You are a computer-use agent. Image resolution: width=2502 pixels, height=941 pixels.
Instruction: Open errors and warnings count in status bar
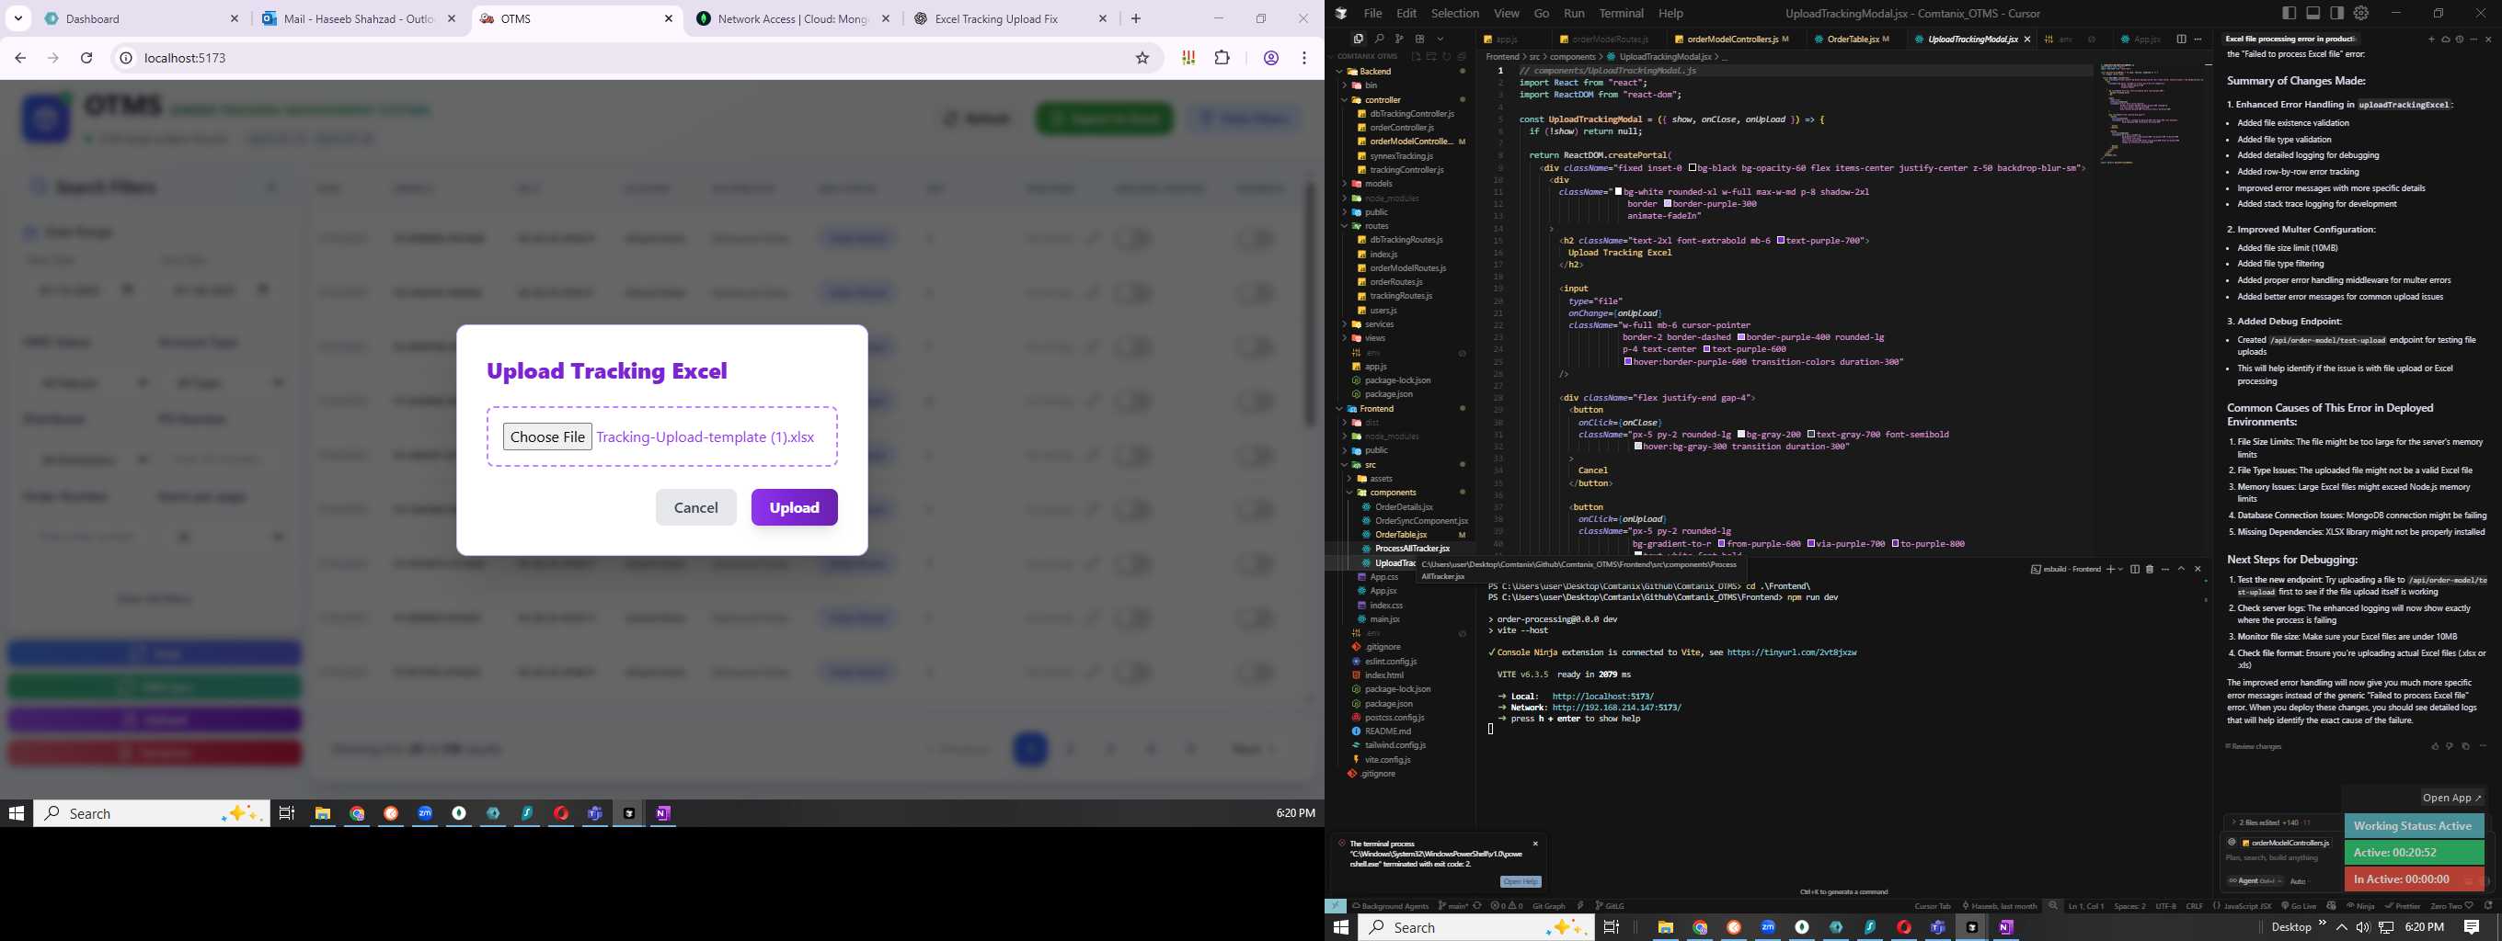pyautogui.click(x=1507, y=906)
